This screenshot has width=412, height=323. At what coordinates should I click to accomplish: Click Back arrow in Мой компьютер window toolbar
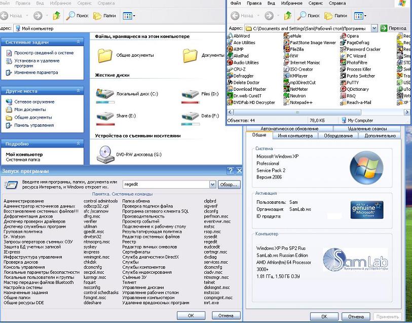(4, 16)
